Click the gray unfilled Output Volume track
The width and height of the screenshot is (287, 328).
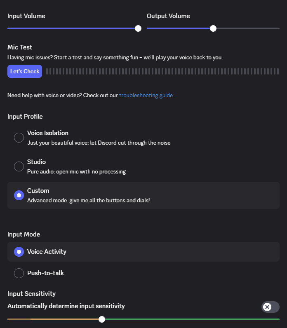247,28
